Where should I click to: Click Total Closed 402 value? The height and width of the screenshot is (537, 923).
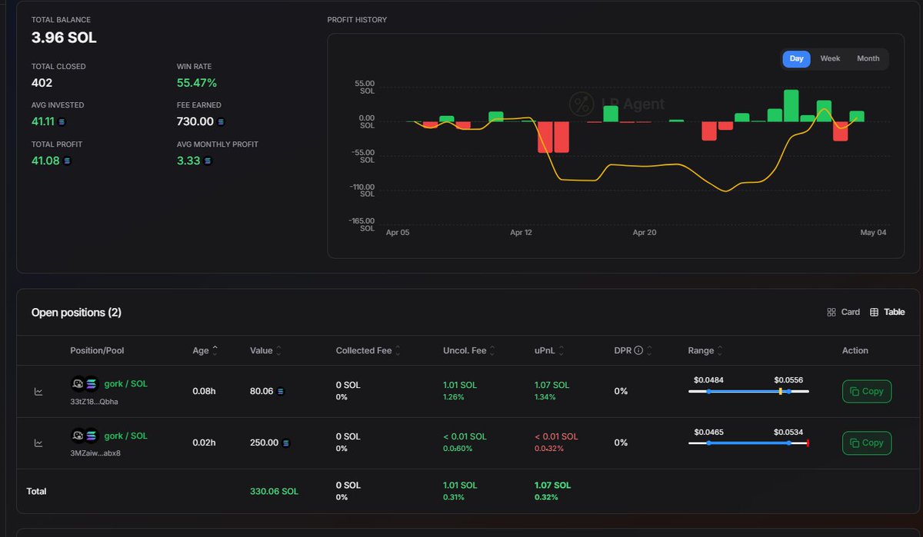pyautogui.click(x=42, y=82)
